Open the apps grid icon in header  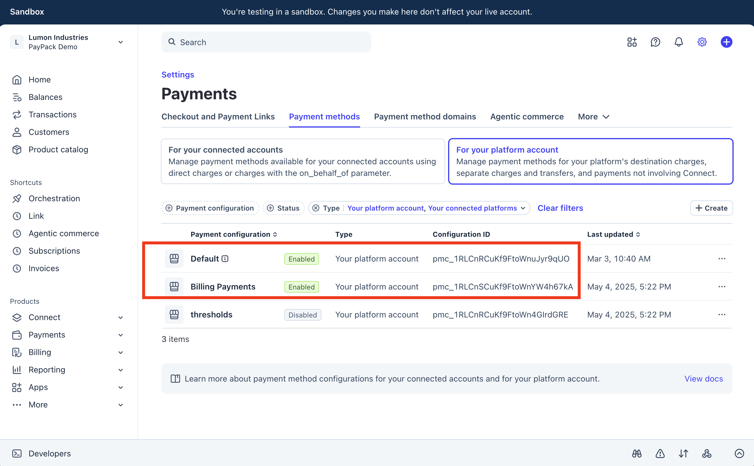pos(632,42)
